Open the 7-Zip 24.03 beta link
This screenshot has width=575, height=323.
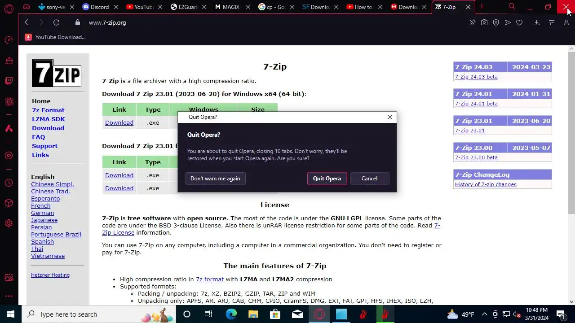pos(476,77)
